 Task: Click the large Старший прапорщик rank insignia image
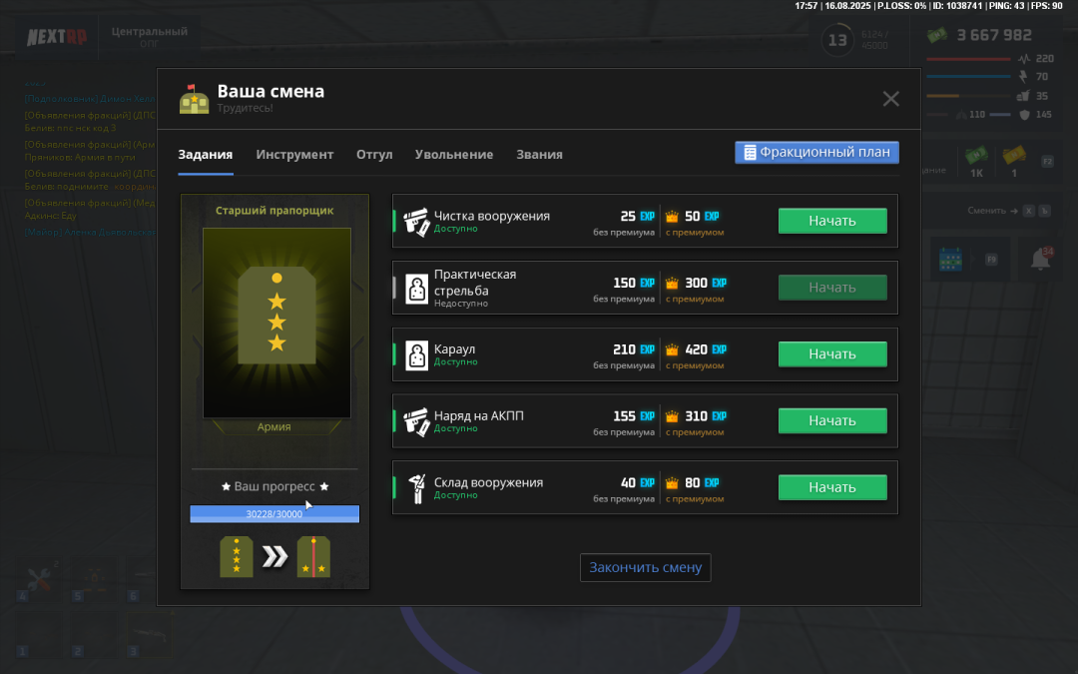coord(276,324)
